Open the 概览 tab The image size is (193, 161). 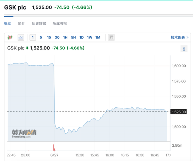7,24
